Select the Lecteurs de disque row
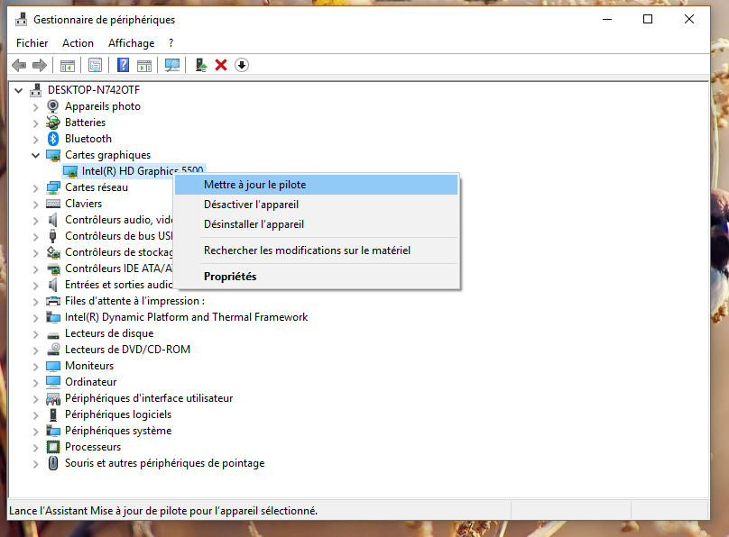 point(109,333)
